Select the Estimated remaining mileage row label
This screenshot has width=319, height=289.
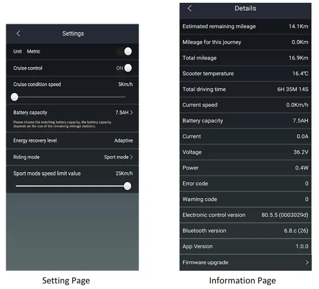click(x=219, y=27)
